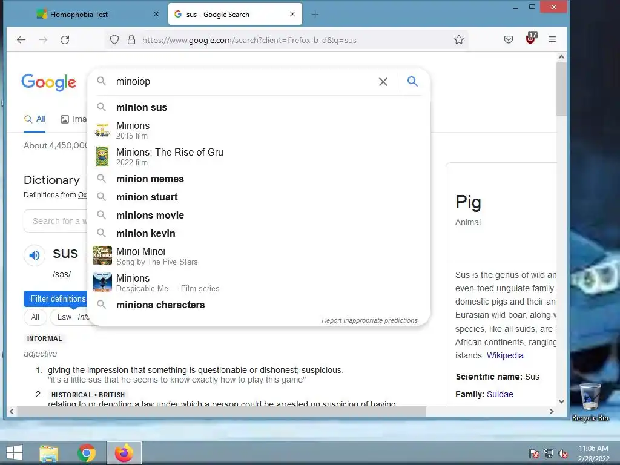Click the Google logo
620x465 pixels.
tap(48, 82)
